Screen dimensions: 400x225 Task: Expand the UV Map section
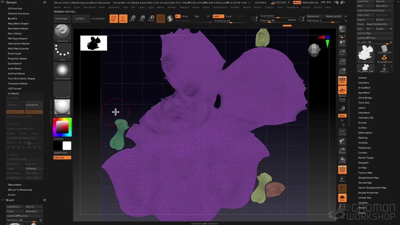pyautogui.click(x=362, y=168)
